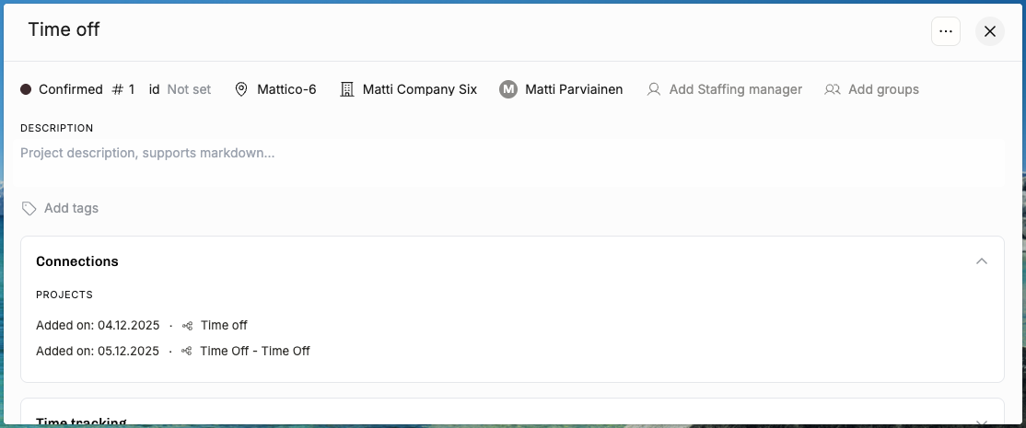Click into the Project description field
This screenshot has height=428, width=1026.
(x=509, y=162)
